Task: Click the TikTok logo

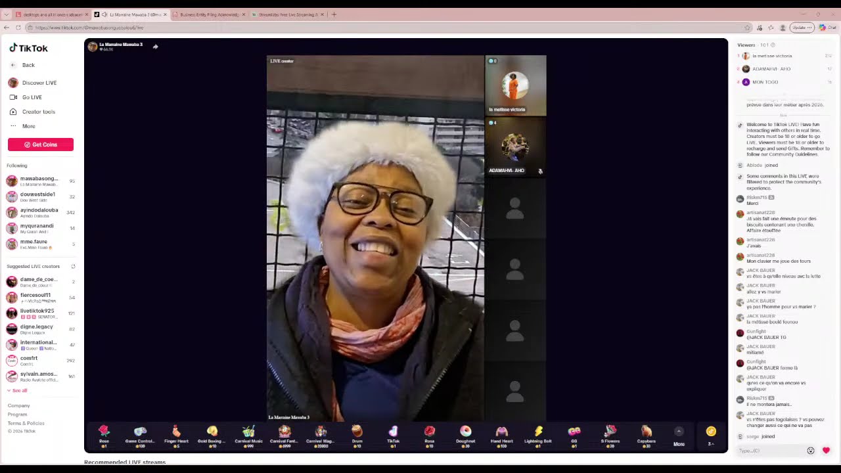Action: 28,48
